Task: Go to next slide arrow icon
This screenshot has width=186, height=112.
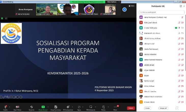Action: [21, 97]
